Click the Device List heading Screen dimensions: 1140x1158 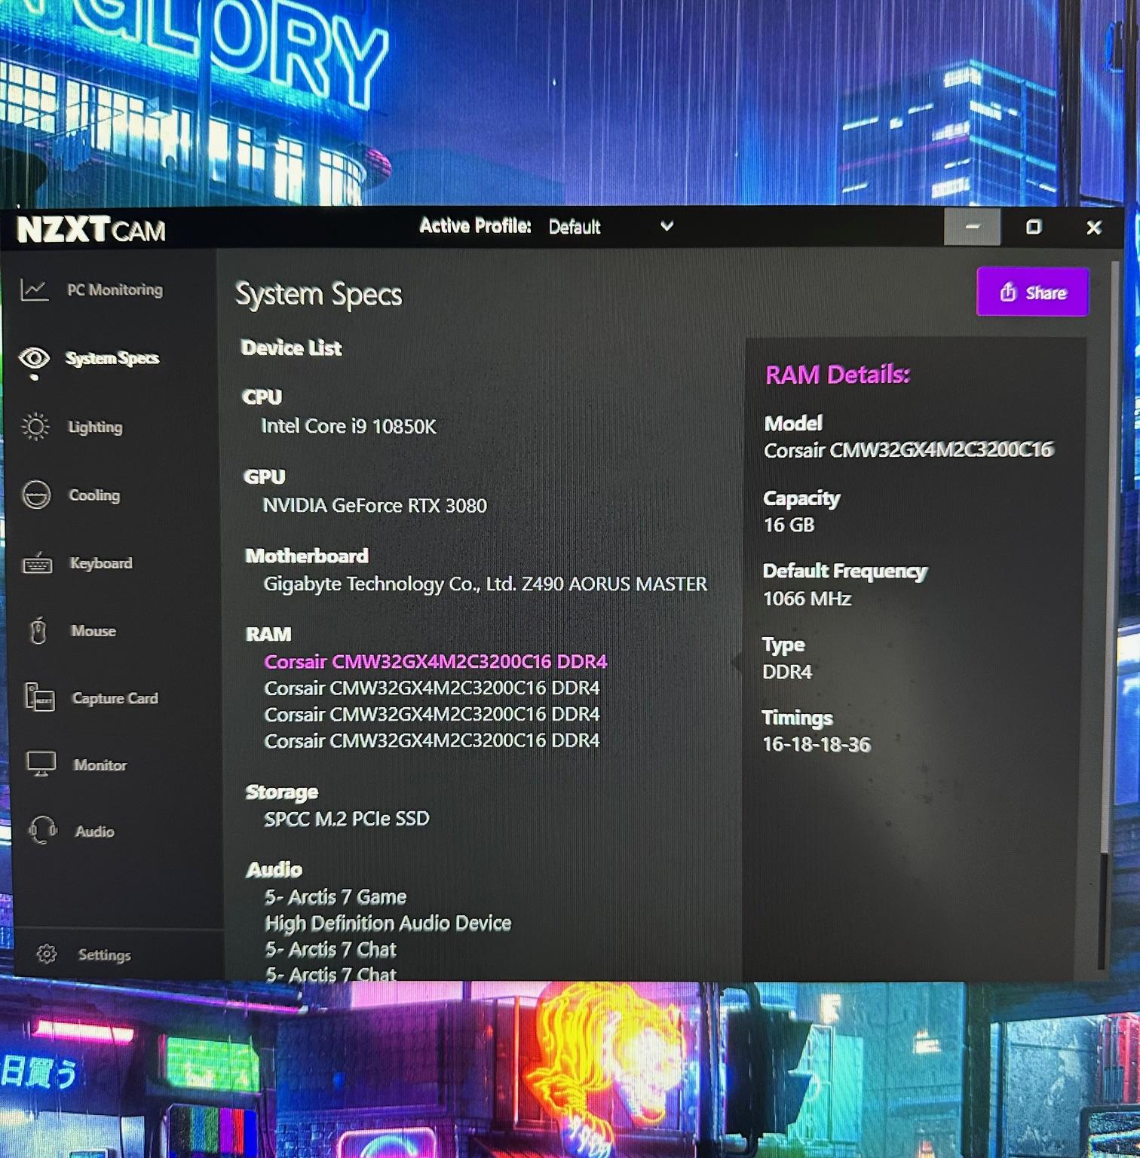[x=292, y=348]
